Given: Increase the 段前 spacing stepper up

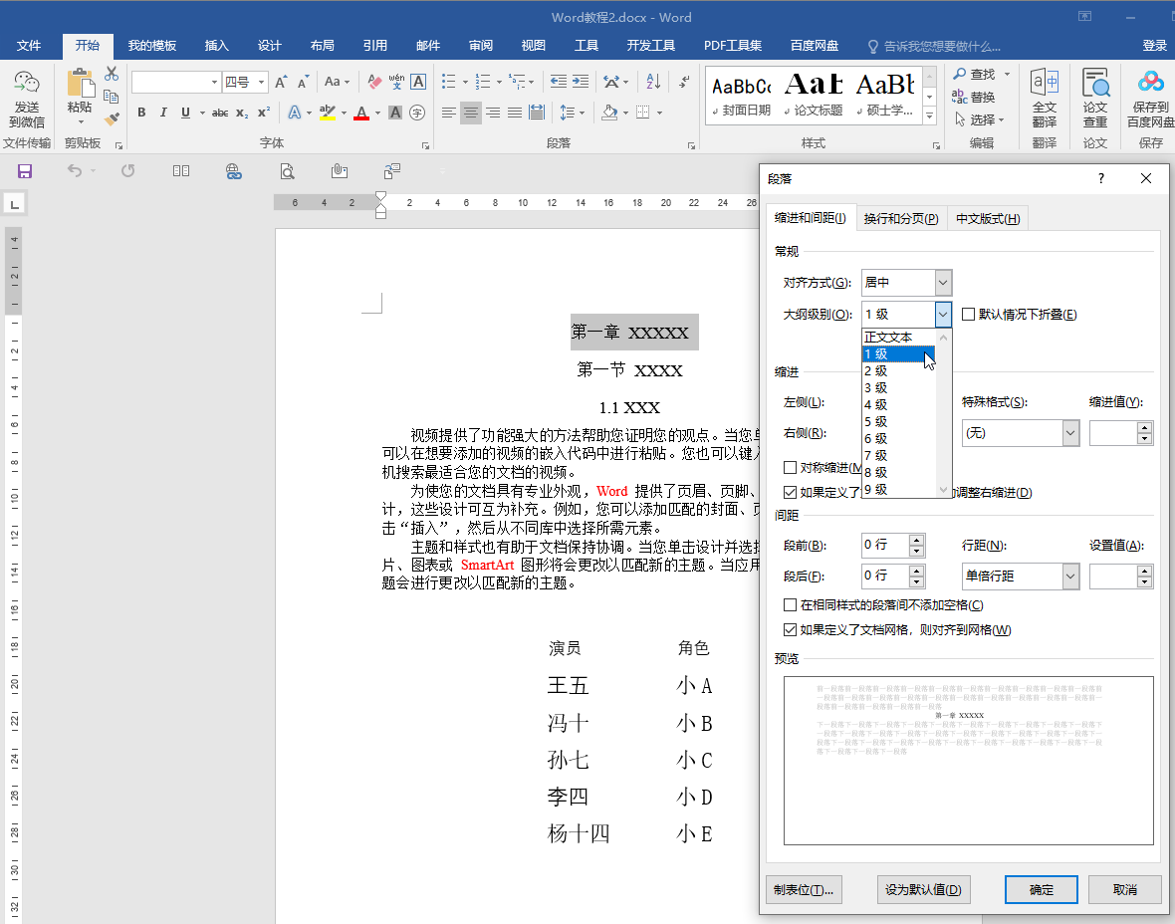Looking at the screenshot, I should coord(916,540).
